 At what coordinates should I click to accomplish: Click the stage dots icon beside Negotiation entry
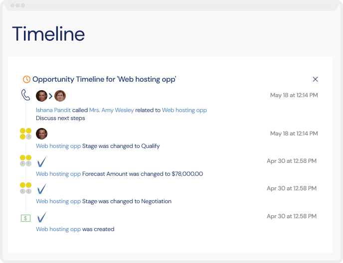25,188
